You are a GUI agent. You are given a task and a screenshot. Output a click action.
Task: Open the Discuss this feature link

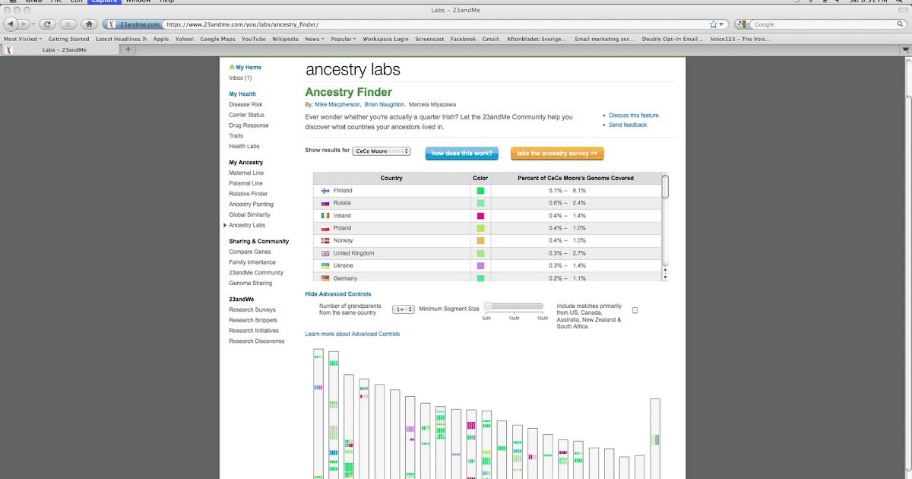pyautogui.click(x=633, y=115)
